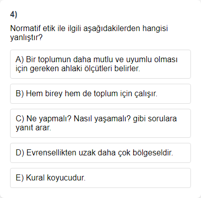Viewport: 201px width, 198px height.
Task: Click the word "koyucudur" in option E
Action: coord(65,178)
